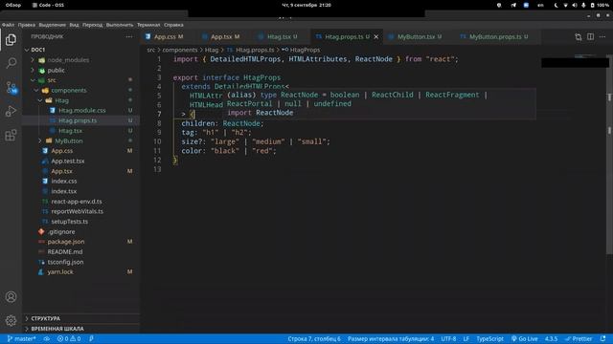613x344 pixels.
Task: Open the Выполнить menu
Action: click(120, 25)
